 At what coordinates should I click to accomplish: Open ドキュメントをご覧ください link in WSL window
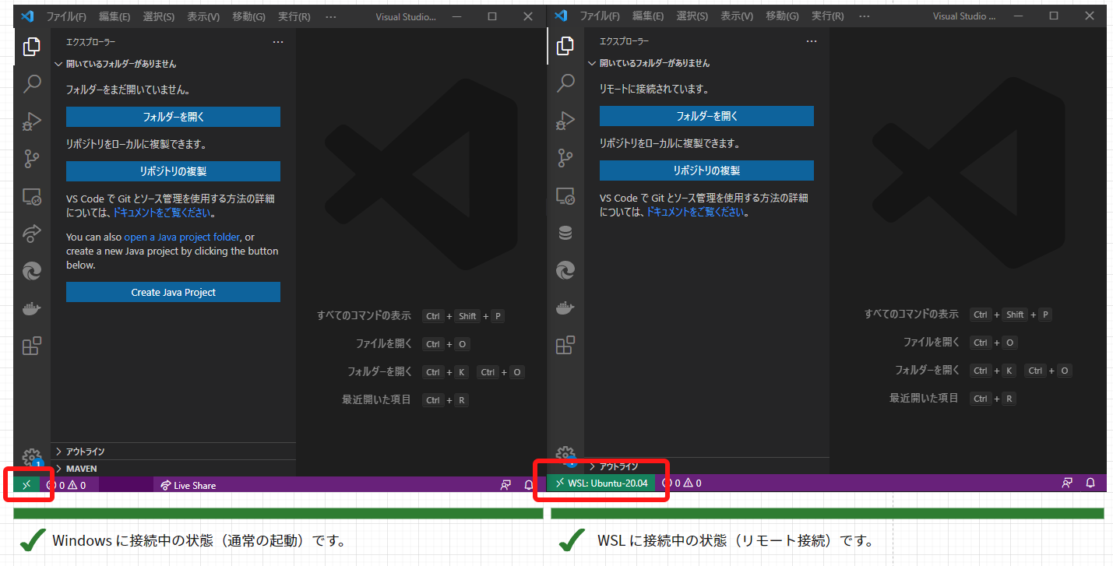tap(697, 212)
